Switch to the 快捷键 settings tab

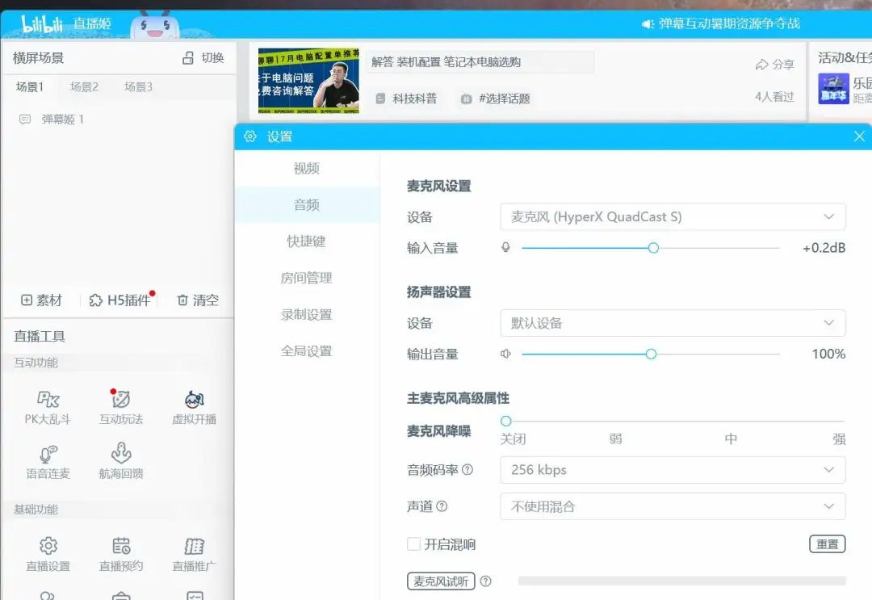tap(307, 241)
